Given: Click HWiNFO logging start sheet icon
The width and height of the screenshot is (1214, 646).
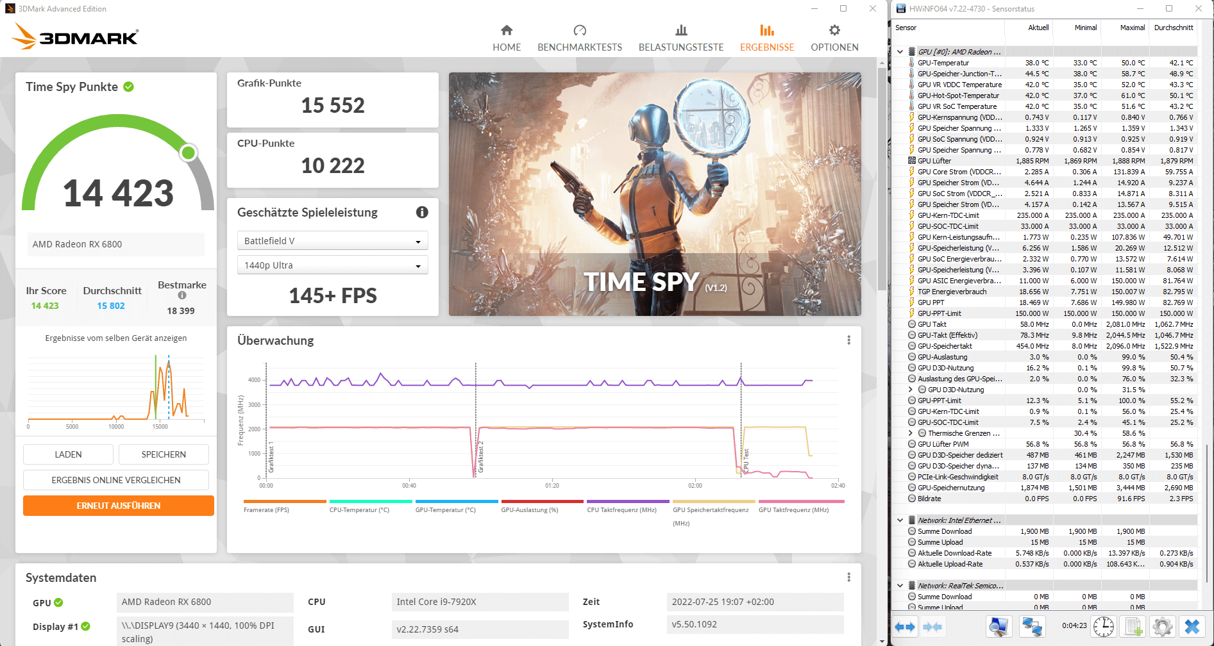Looking at the screenshot, I should [x=1133, y=627].
